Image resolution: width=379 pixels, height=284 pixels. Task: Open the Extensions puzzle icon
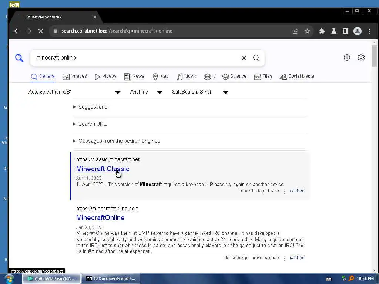pos(322,31)
